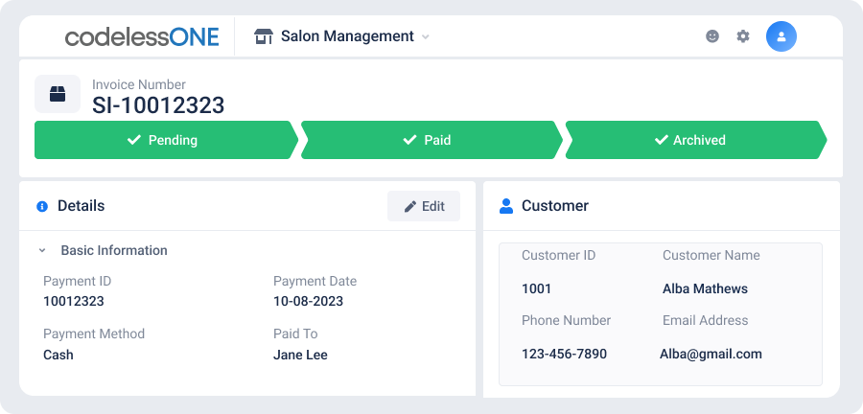Collapse the Basic Information section chevron
This screenshot has width=863, height=414.
coord(42,251)
